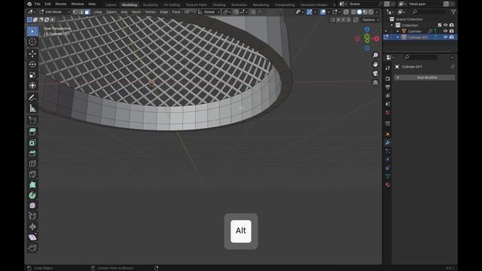Open the Vertex menu
Image resolution: width=482 pixels, height=271 pixels.
pyautogui.click(x=150, y=12)
